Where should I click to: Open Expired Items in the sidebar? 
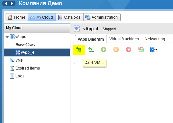[x=25, y=68]
